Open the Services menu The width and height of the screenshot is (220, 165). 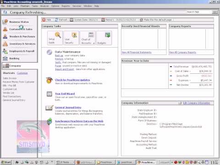click(x=77, y=6)
